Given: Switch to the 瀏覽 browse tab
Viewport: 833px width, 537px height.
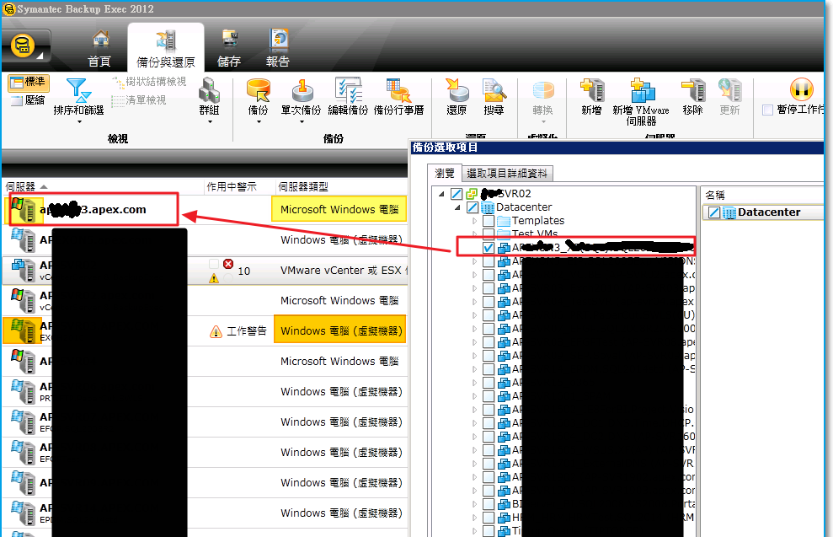Looking at the screenshot, I should tap(445, 174).
